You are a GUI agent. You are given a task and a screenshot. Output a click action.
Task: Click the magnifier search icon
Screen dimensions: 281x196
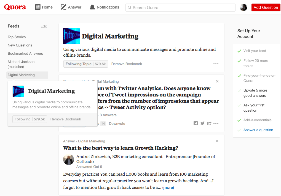(x=130, y=7)
